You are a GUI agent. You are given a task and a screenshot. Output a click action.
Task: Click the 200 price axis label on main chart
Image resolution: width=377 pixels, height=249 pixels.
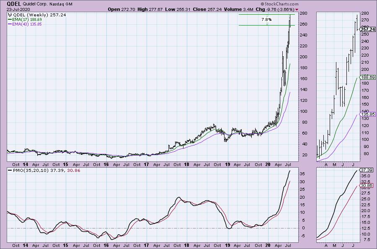click(x=303, y=57)
